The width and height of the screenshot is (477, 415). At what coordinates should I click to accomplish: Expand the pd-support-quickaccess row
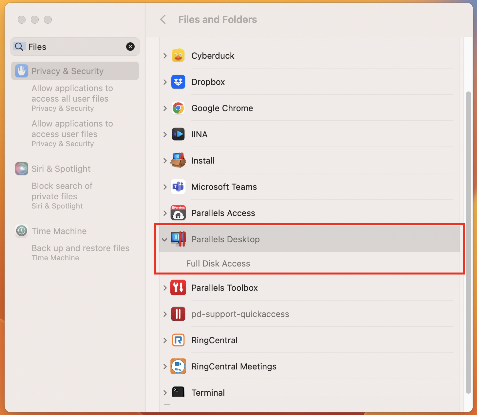[165, 314]
